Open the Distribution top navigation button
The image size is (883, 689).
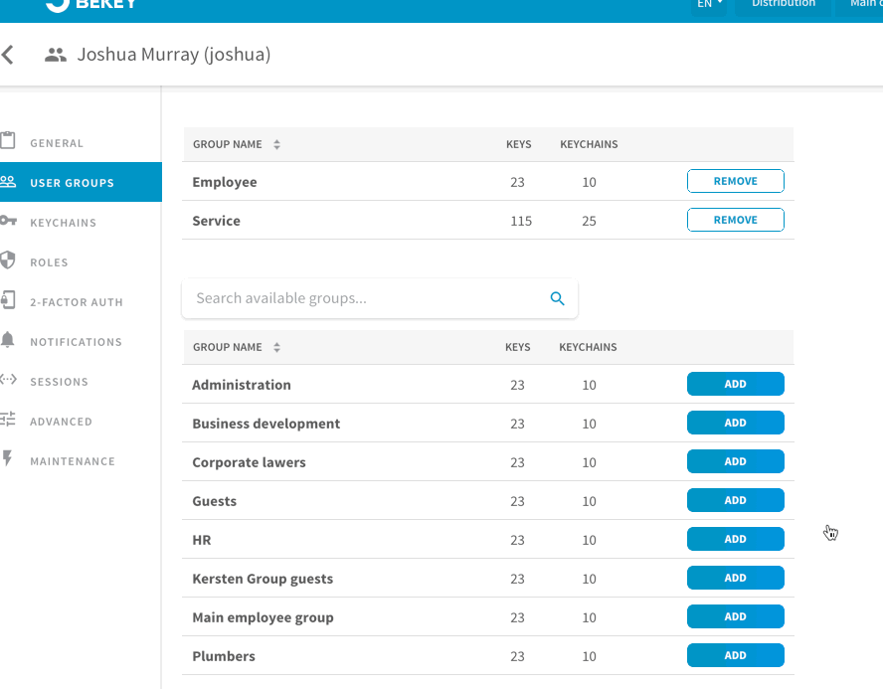(784, 5)
